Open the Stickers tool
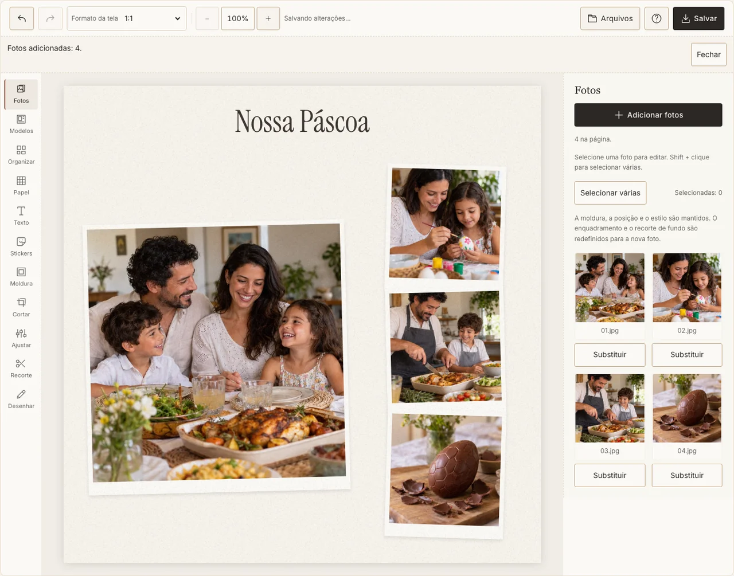 pos(21,247)
